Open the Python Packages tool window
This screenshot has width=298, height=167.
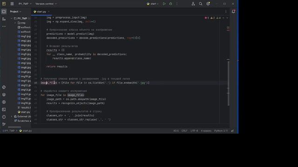pyautogui.click(x=4, y=87)
